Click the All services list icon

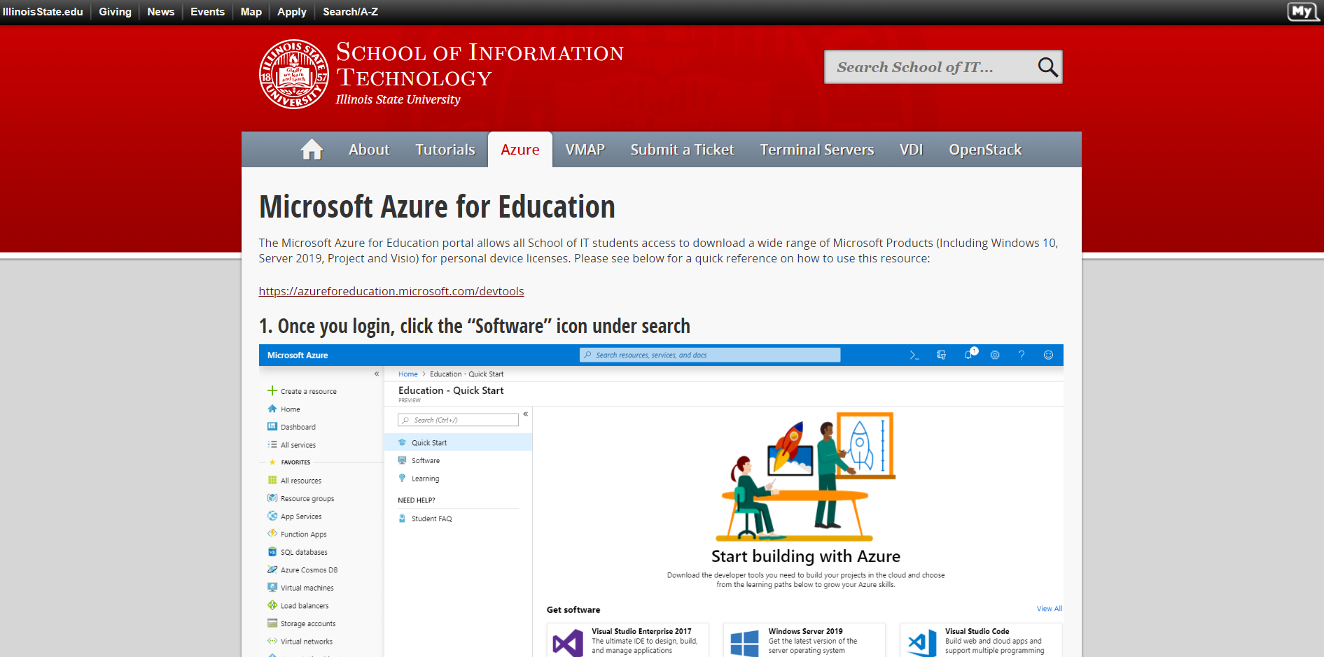coord(272,444)
